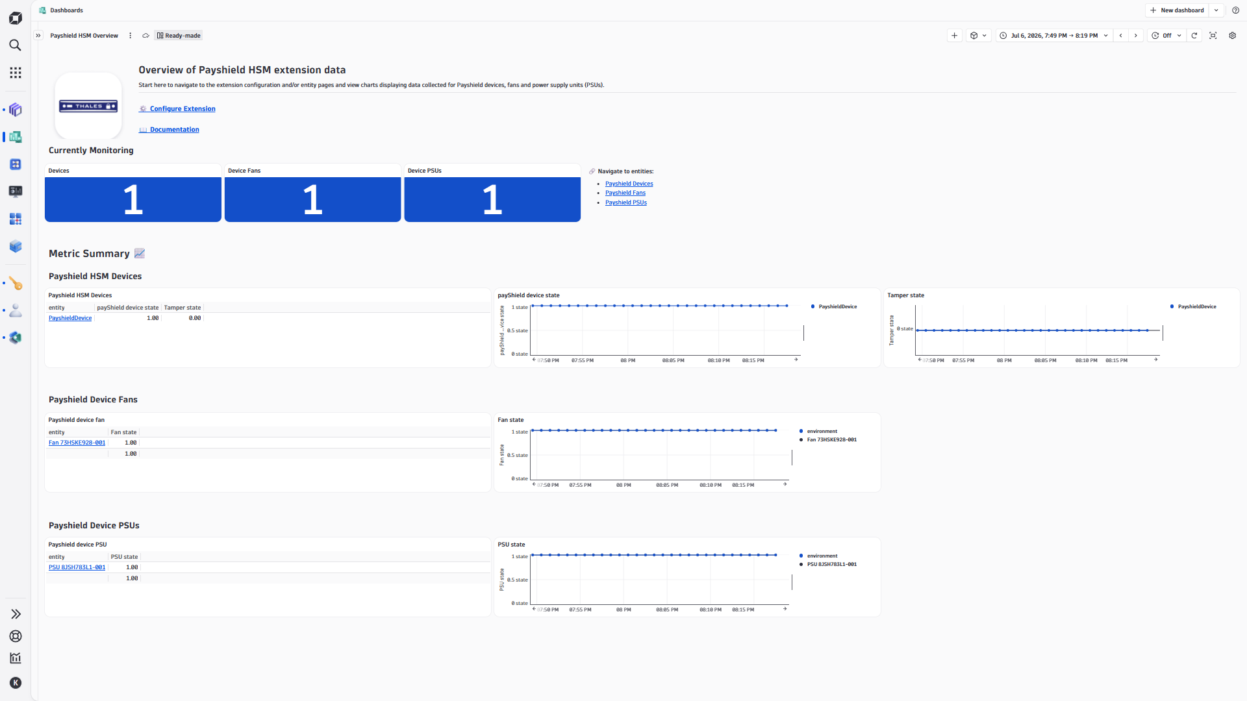Image resolution: width=1247 pixels, height=701 pixels.
Task: Click New dashboard button
Action: click(x=1177, y=10)
